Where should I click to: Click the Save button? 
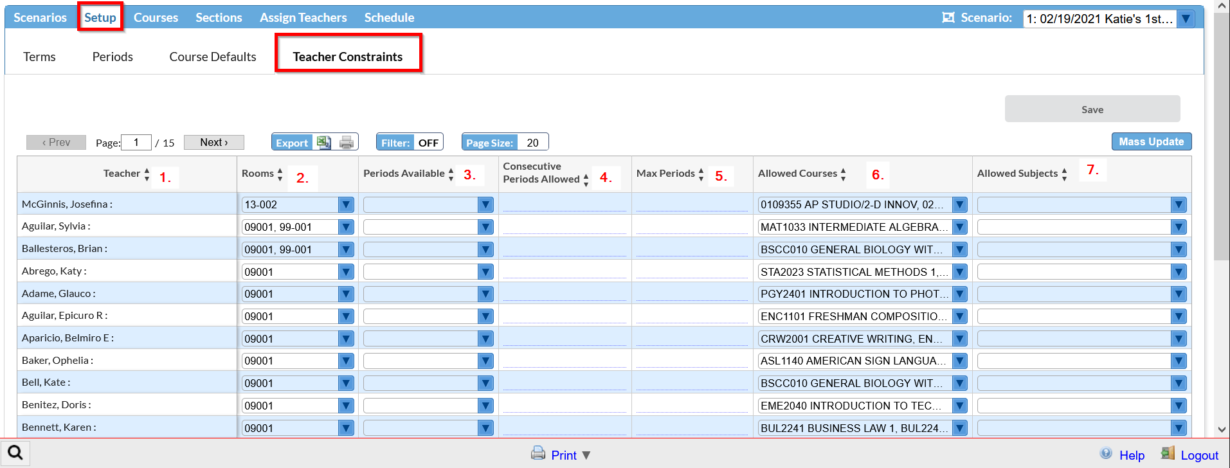[1092, 109]
